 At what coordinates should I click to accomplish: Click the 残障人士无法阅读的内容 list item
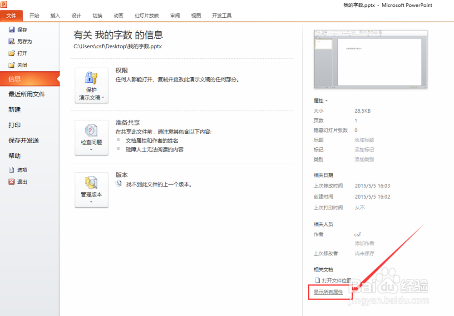pyautogui.click(x=155, y=150)
